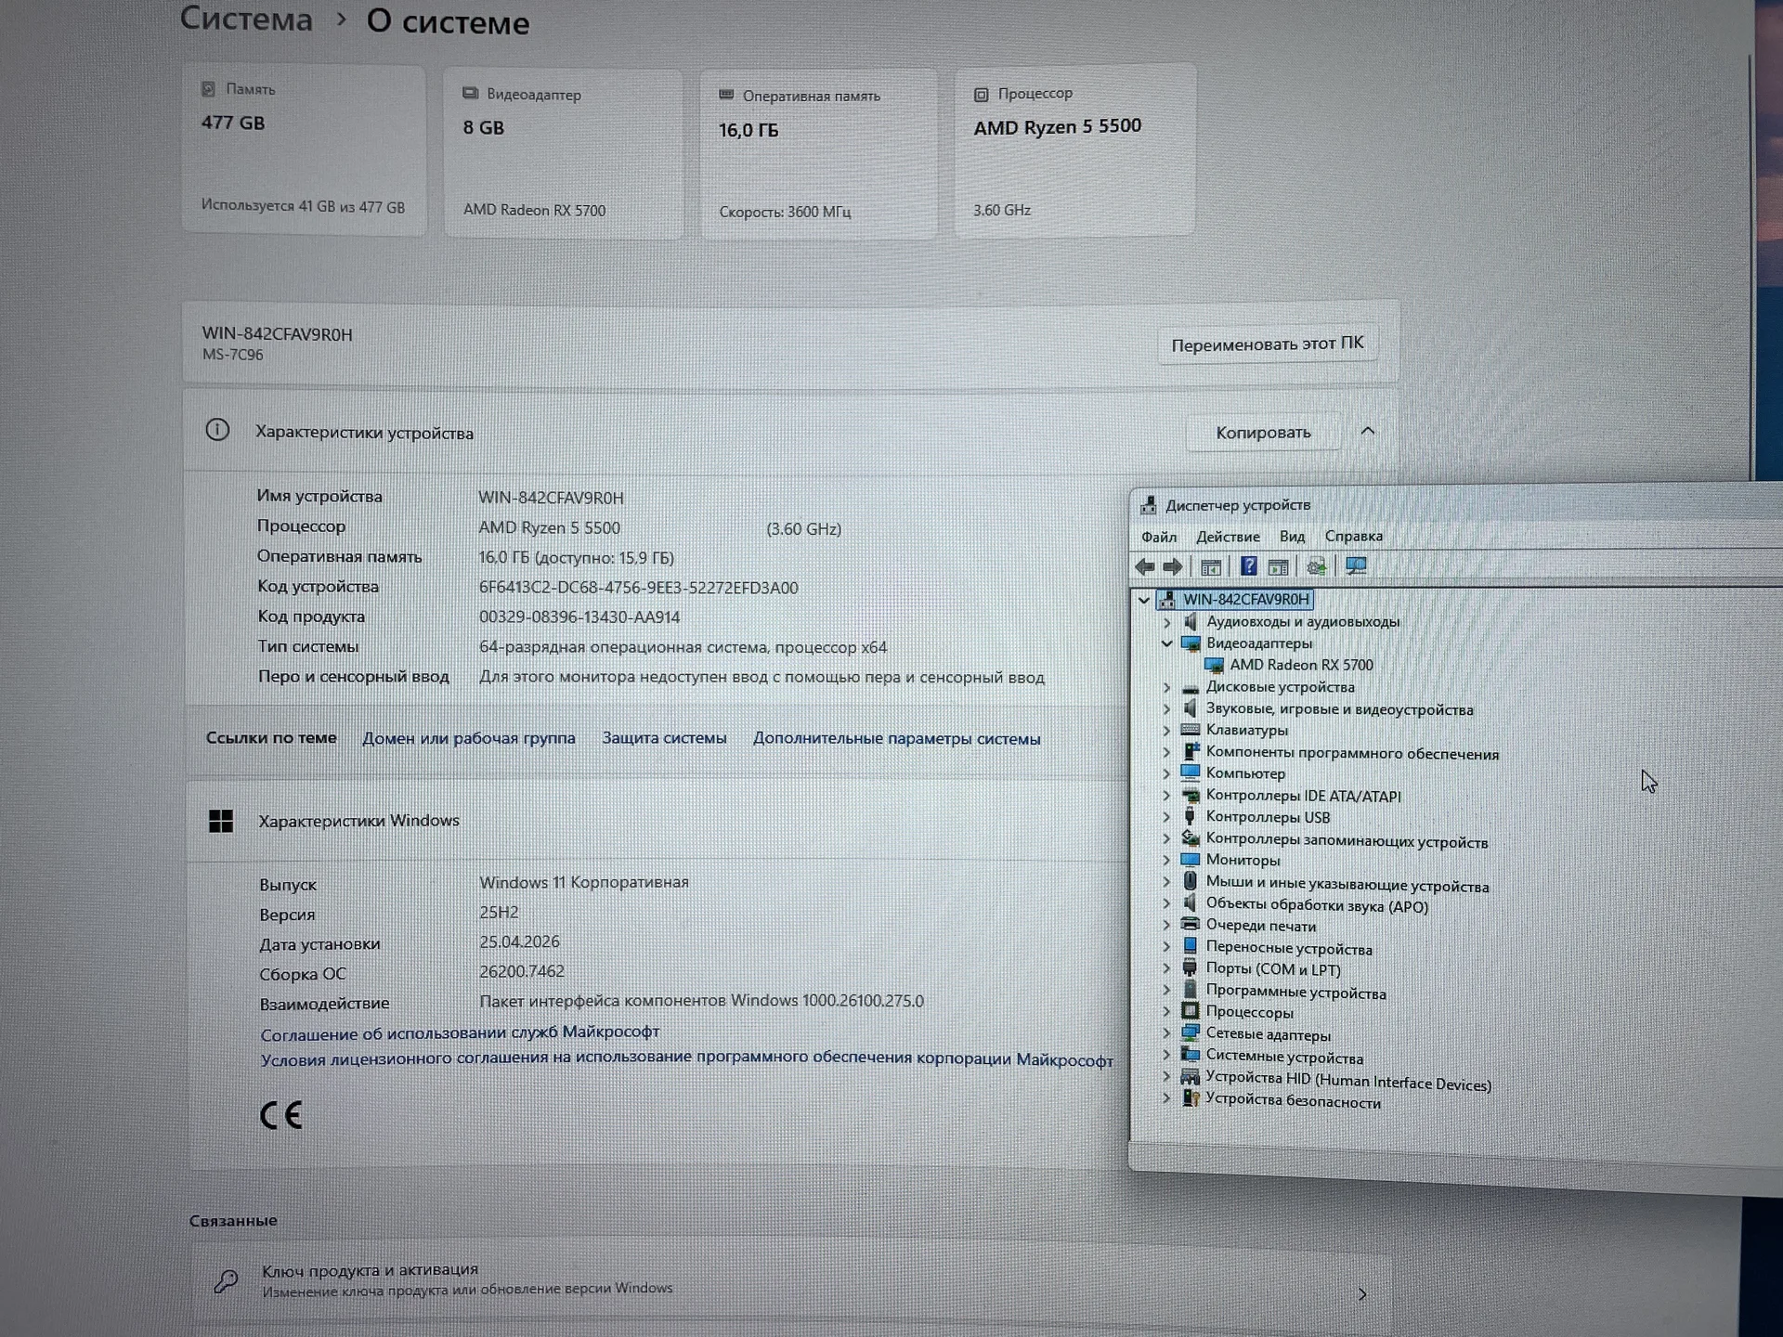The width and height of the screenshot is (1783, 1337).
Task: Click the speaker icon beside Аудиовходы и аудиовыходы
Action: (x=1191, y=621)
